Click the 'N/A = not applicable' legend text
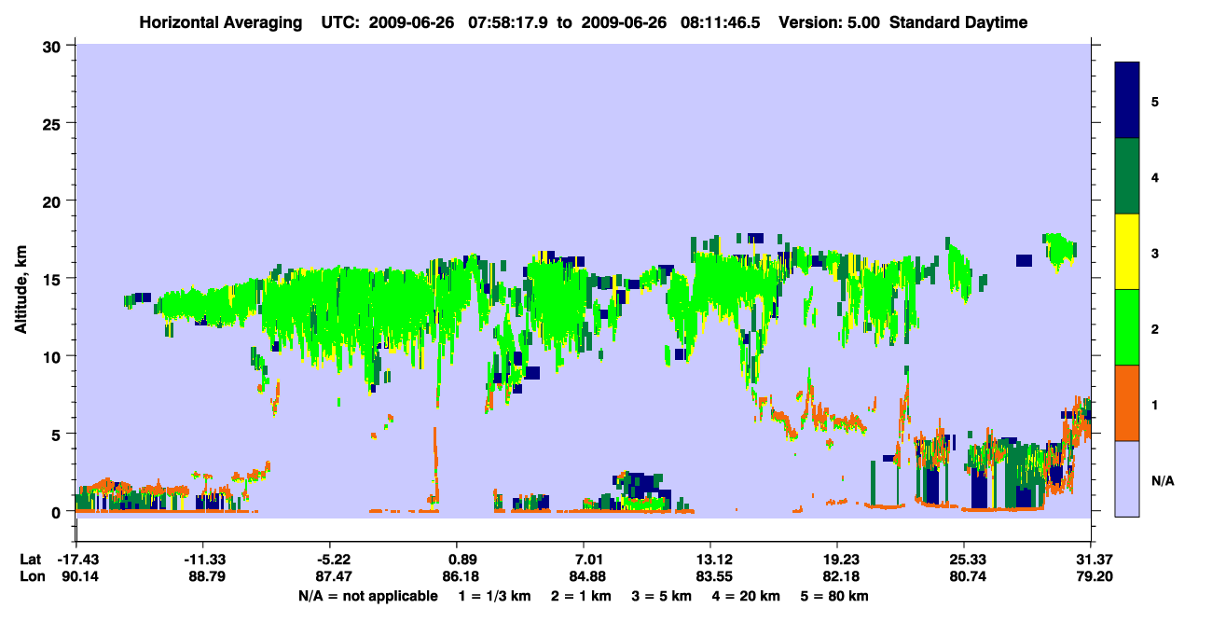The image size is (1212, 622). tap(368, 596)
